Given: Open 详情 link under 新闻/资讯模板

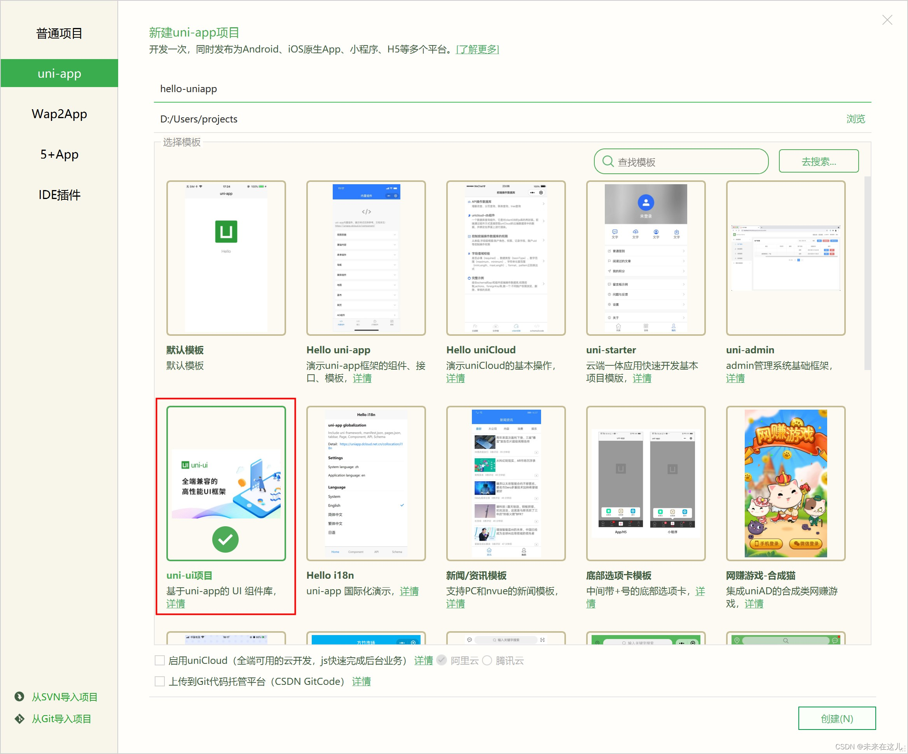Looking at the screenshot, I should (x=456, y=604).
